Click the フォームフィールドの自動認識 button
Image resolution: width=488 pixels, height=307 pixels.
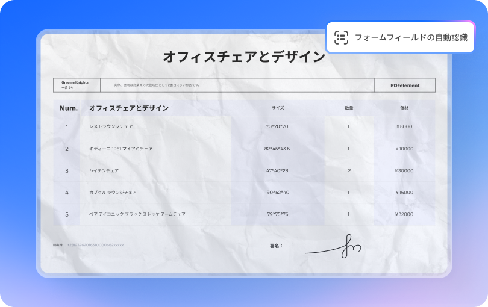[x=401, y=37]
